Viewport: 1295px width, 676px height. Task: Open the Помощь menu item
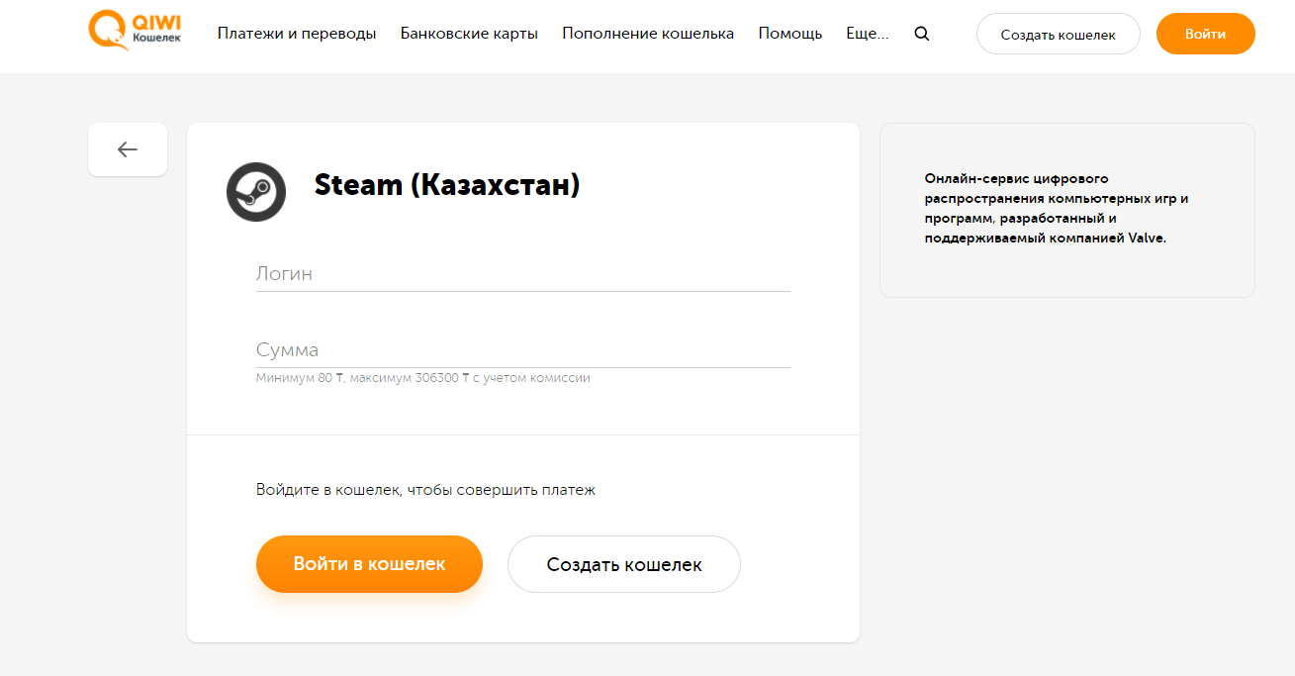(788, 32)
